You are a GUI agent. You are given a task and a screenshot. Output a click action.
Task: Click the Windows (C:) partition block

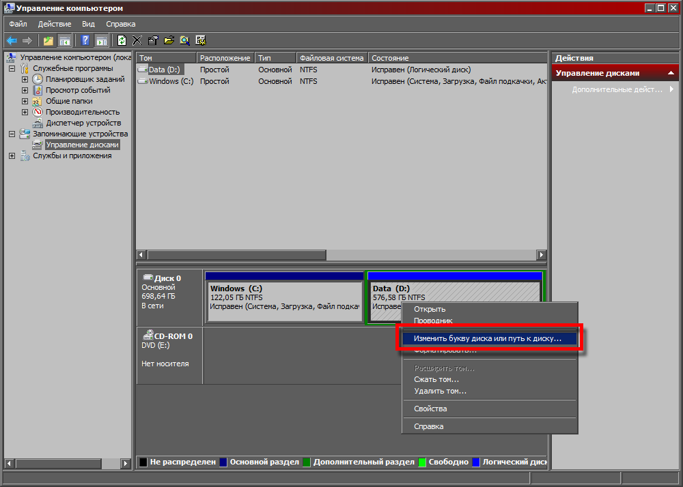tap(285, 303)
